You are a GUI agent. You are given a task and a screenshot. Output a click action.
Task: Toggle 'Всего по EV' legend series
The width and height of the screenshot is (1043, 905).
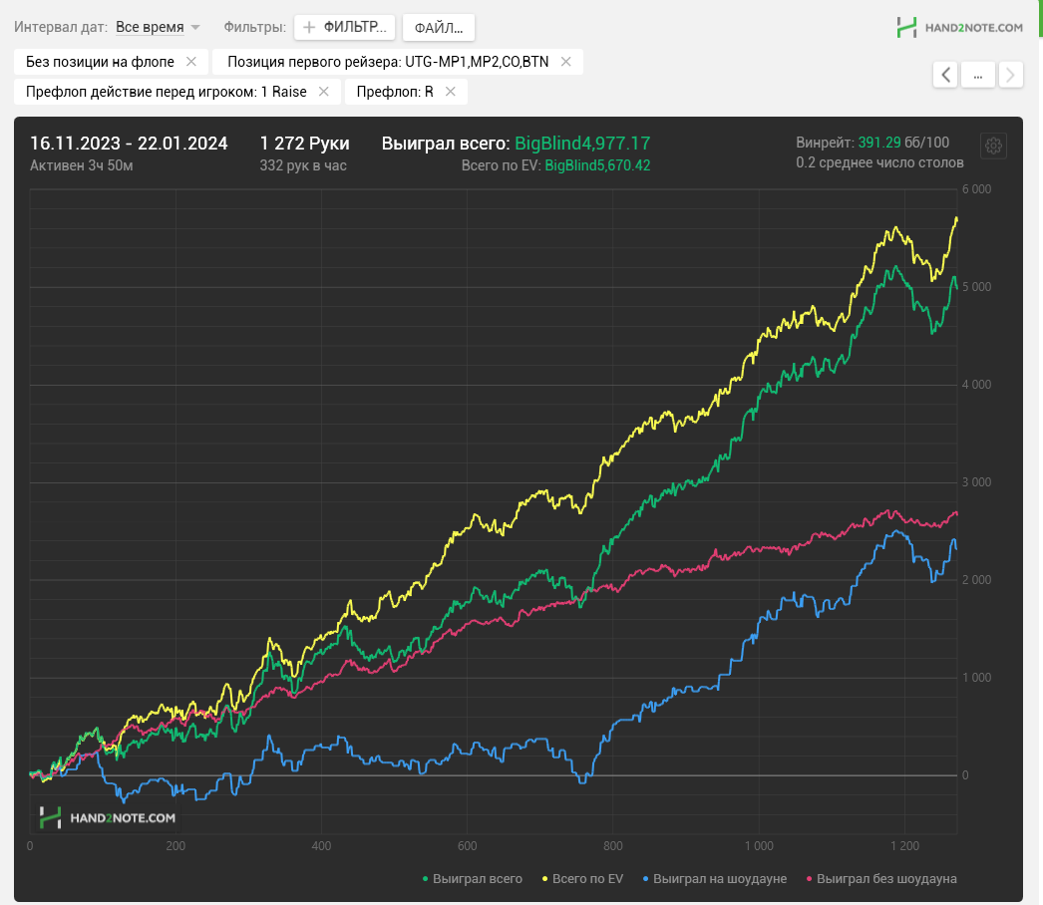(x=582, y=878)
